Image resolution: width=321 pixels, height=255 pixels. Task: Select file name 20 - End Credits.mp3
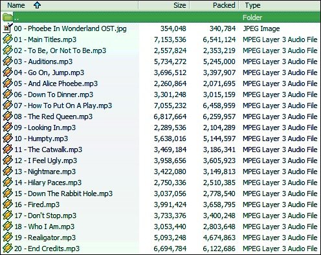(x=47, y=249)
